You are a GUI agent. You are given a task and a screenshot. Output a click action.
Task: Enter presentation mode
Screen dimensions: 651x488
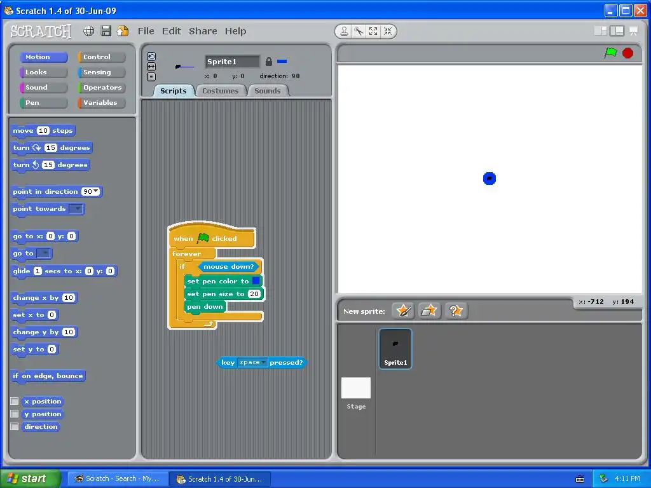pos(634,30)
